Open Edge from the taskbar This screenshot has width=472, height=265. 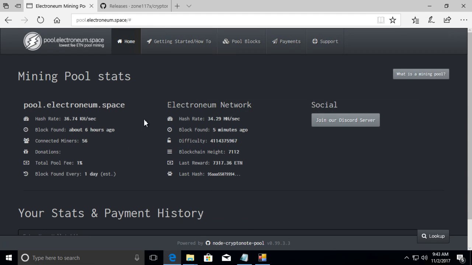pos(172,258)
